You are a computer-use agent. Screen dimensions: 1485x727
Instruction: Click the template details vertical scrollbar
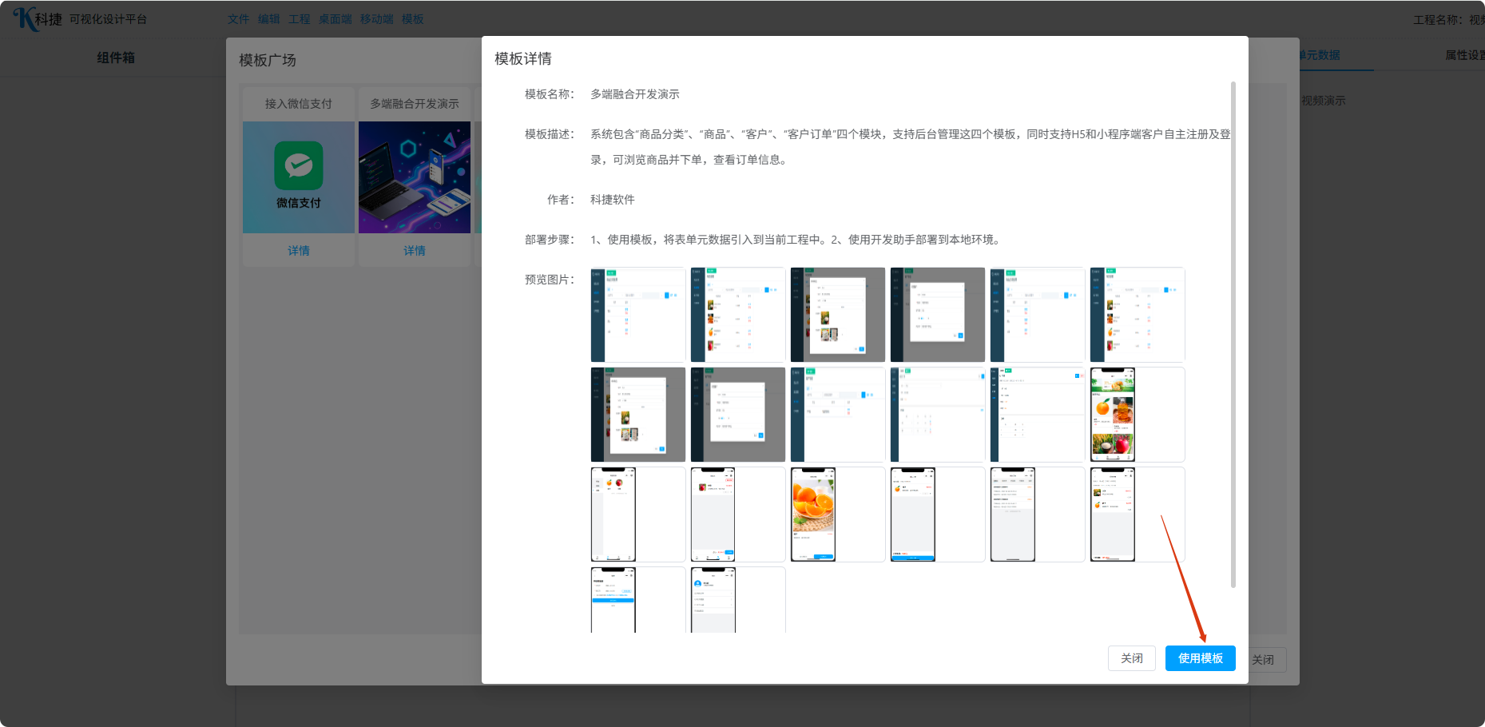point(1233,336)
